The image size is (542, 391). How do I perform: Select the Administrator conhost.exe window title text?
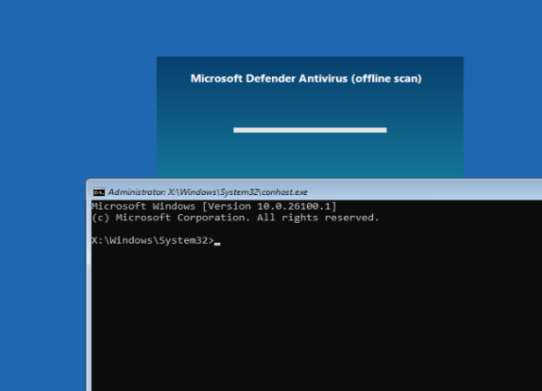pyautogui.click(x=208, y=192)
